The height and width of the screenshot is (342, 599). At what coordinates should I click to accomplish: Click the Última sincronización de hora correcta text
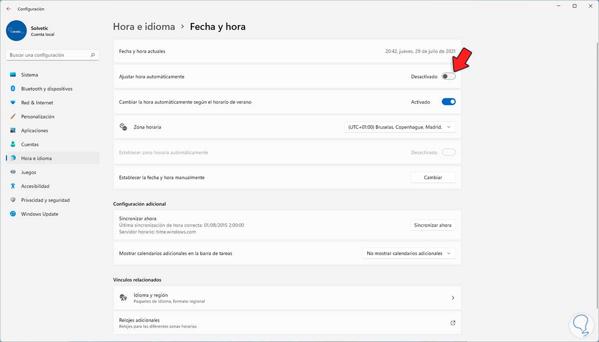[182, 225]
